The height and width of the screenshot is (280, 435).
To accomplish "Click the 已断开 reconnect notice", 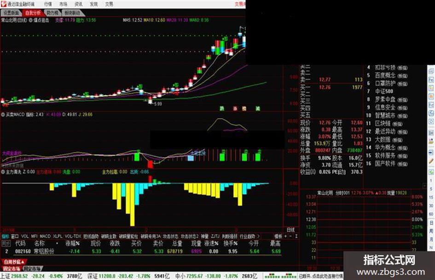I will [x=321, y=276].
